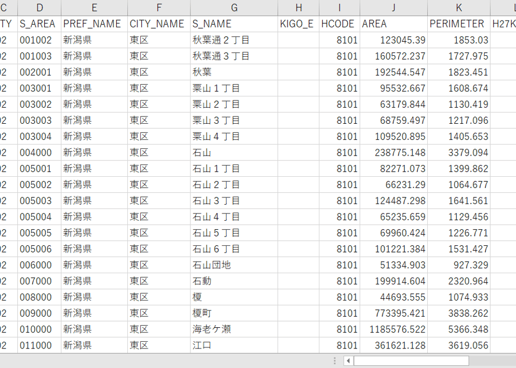516x368 pixels.
Task: Select cell 栗山１丁目
Action: point(234,89)
